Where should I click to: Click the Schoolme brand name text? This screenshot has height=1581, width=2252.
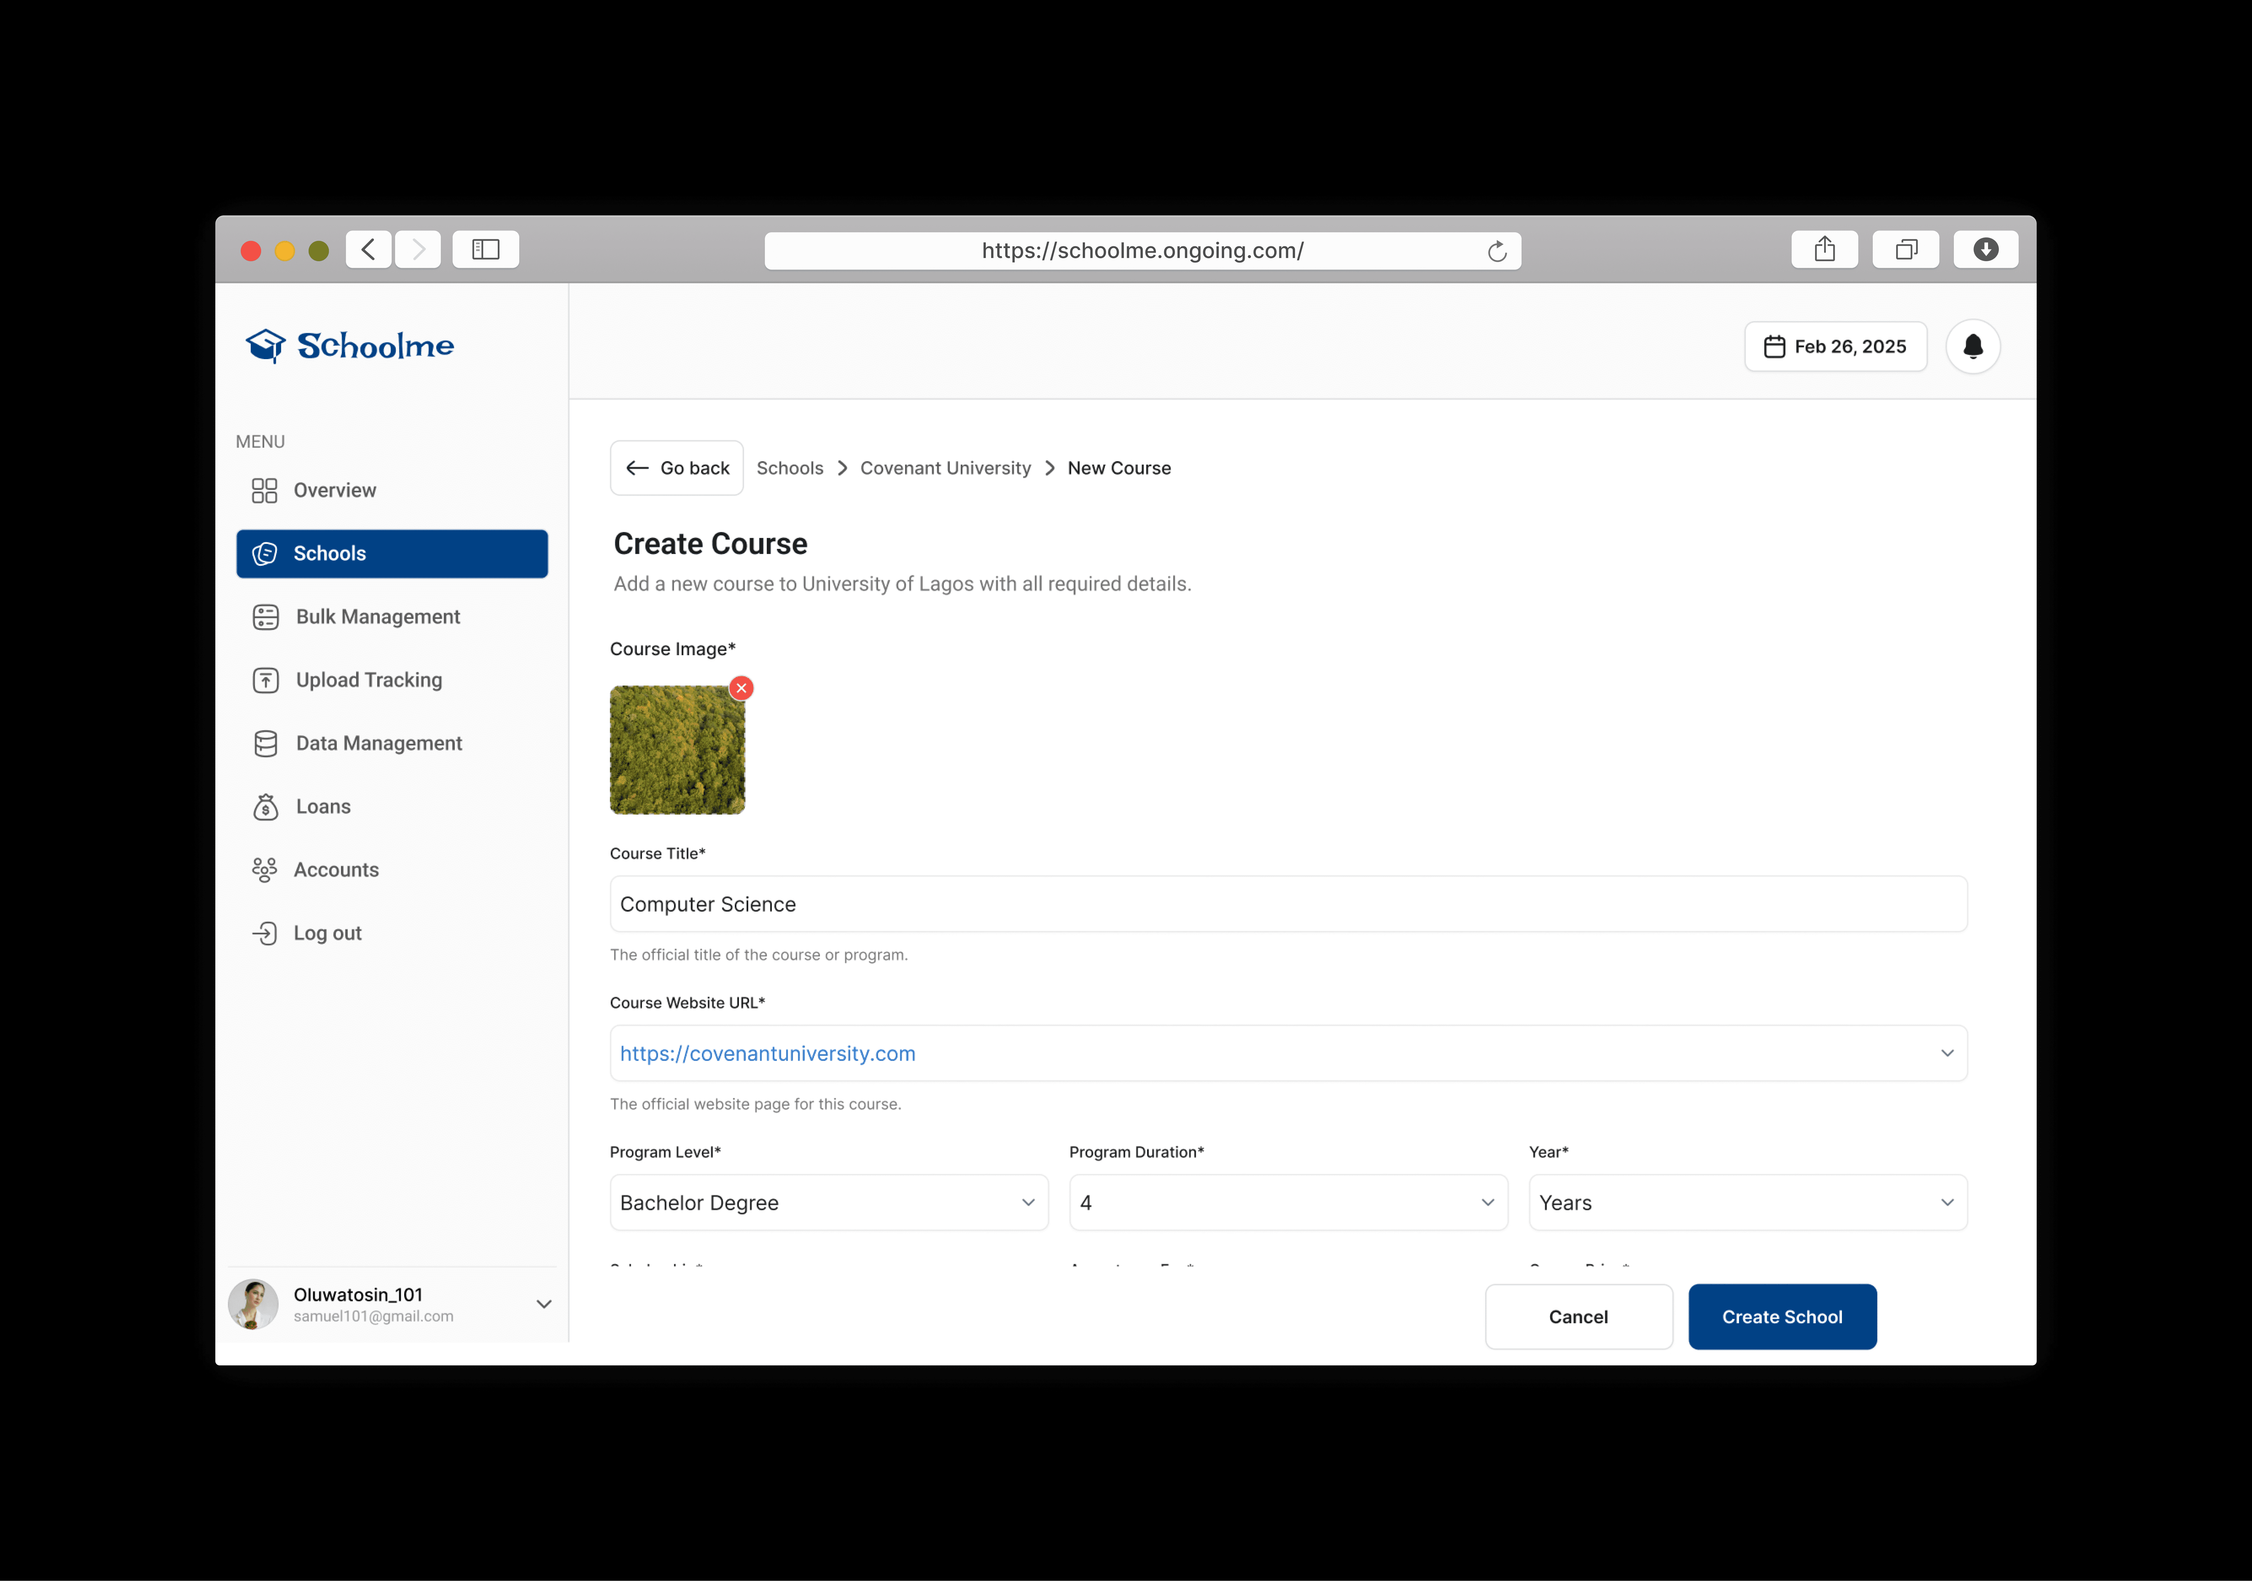click(x=376, y=345)
